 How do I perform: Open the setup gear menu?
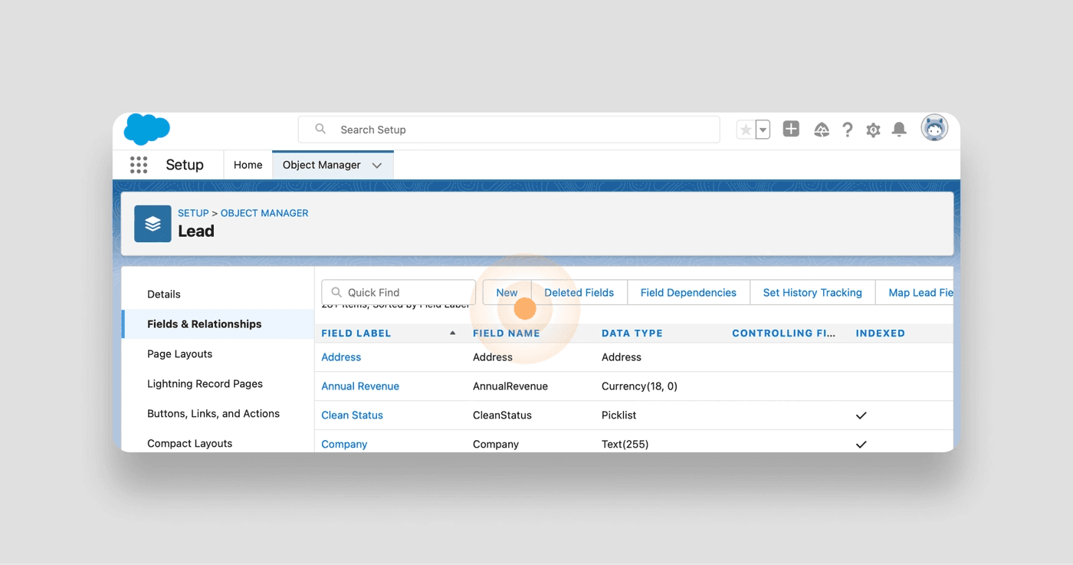(873, 130)
